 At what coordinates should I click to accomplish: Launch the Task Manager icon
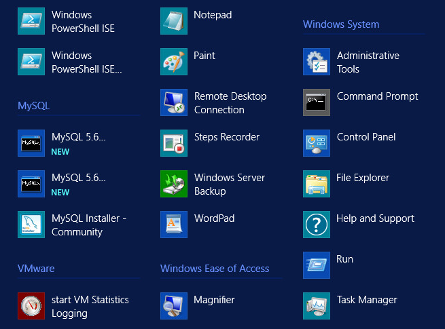click(x=317, y=306)
